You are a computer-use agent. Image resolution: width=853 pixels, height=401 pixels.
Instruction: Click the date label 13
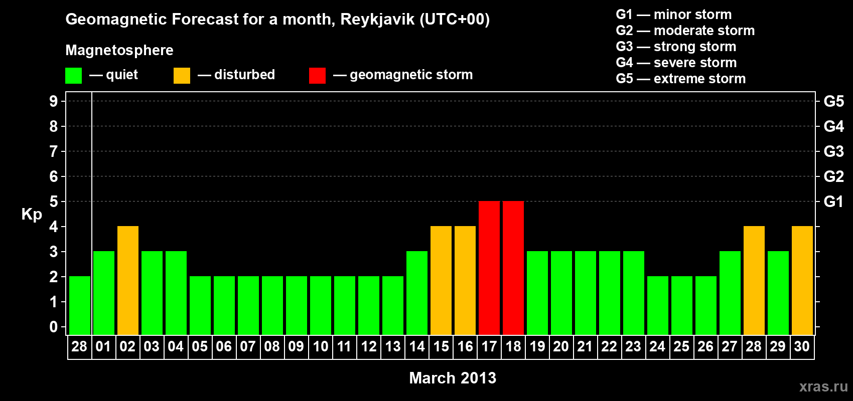click(393, 347)
